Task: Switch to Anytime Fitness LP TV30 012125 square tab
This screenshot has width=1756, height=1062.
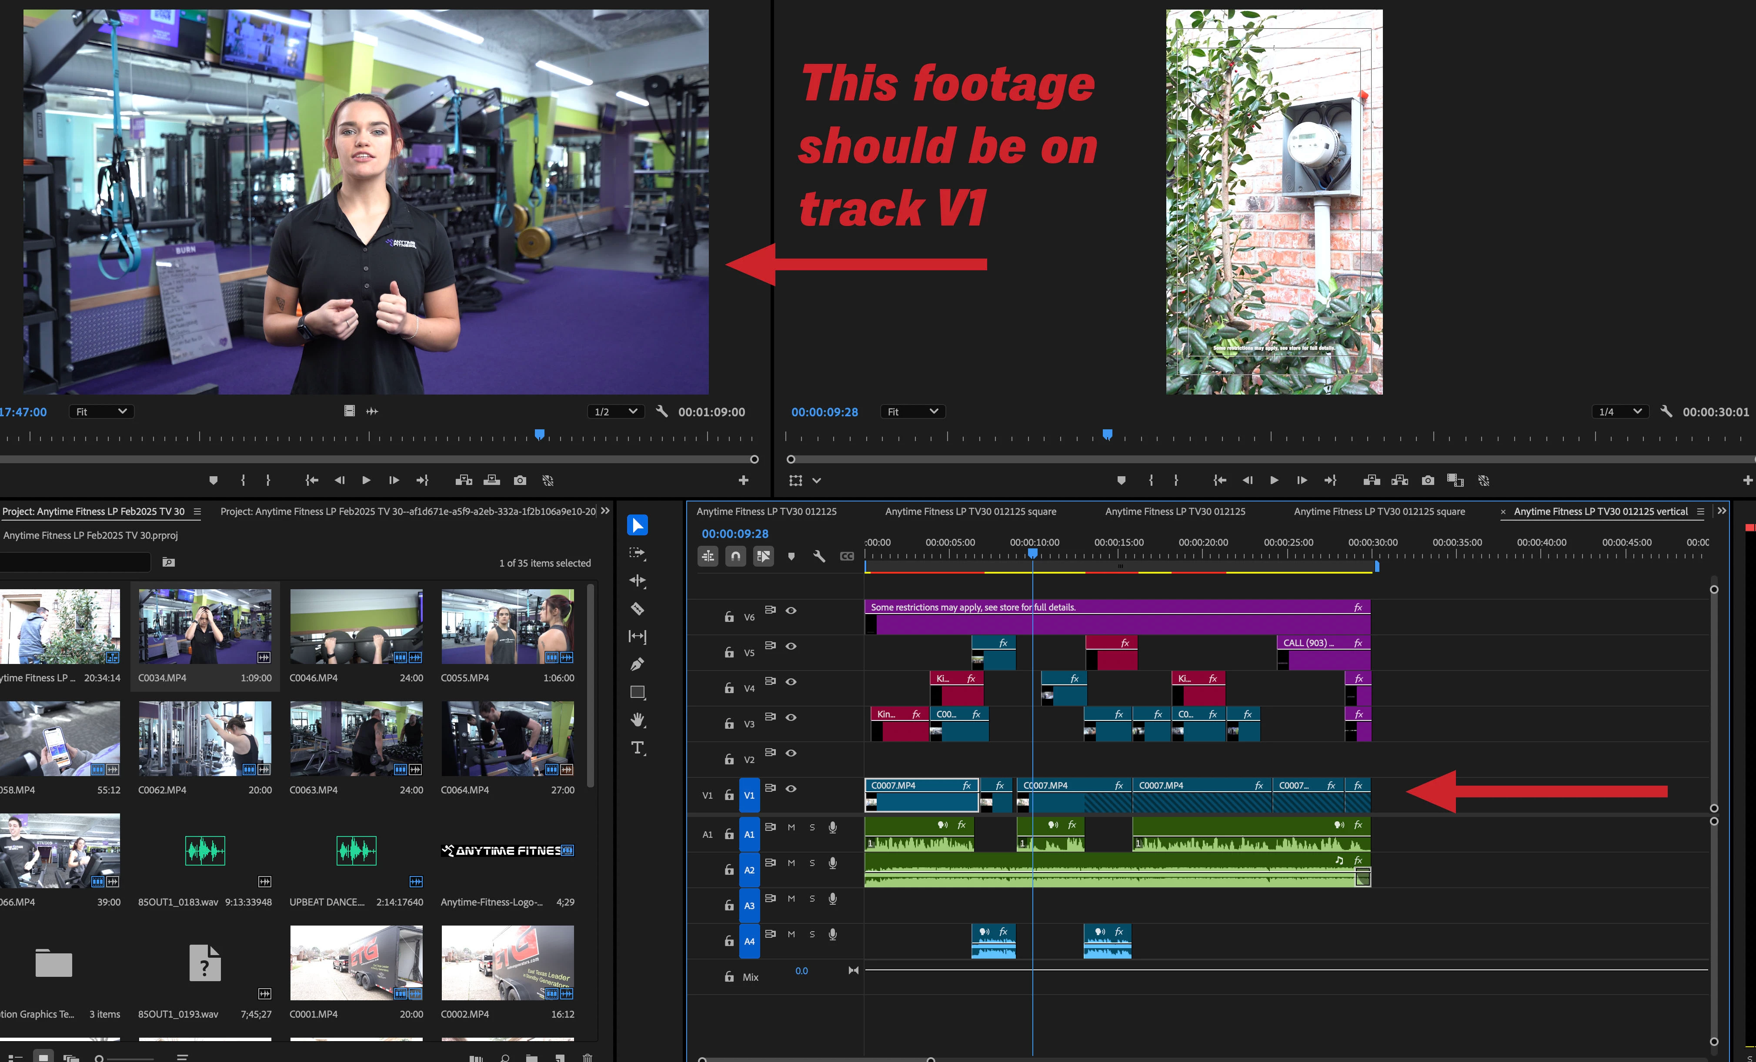Action: tap(970, 511)
